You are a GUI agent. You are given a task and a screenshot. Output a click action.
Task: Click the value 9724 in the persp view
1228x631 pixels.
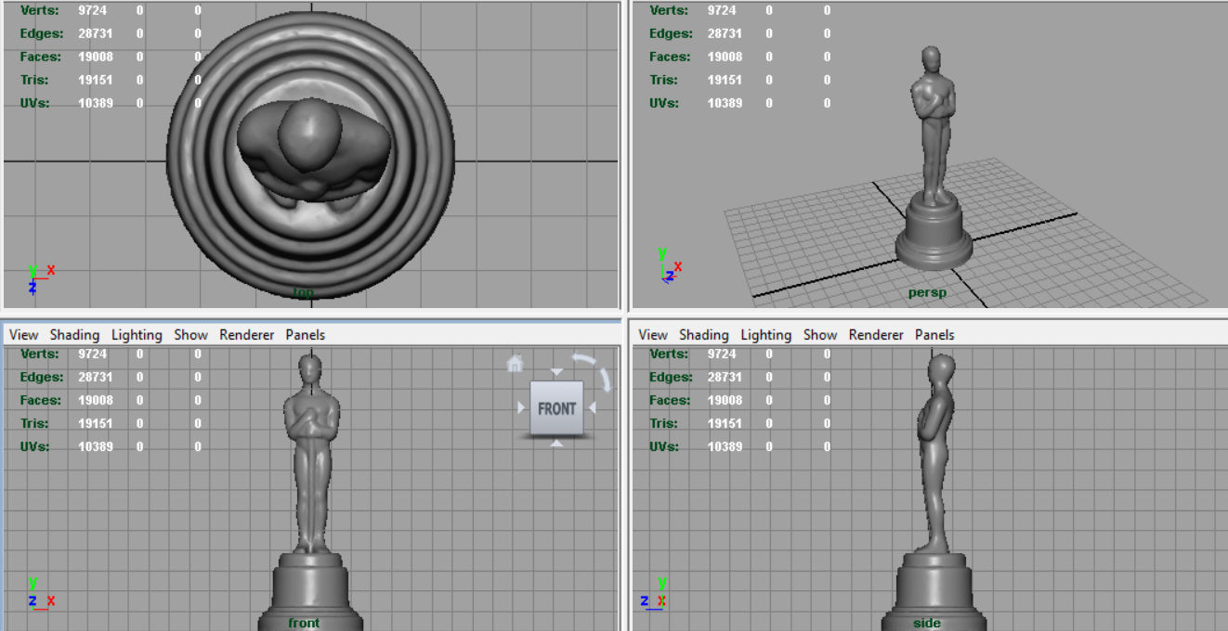pyautogui.click(x=722, y=10)
